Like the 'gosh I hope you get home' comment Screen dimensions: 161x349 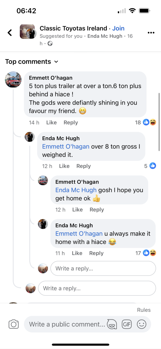point(77,210)
